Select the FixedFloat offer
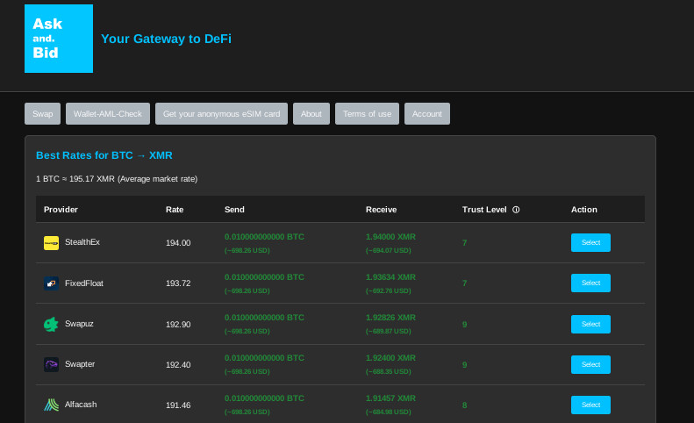Viewport: 694px width, 423px height. [590, 283]
